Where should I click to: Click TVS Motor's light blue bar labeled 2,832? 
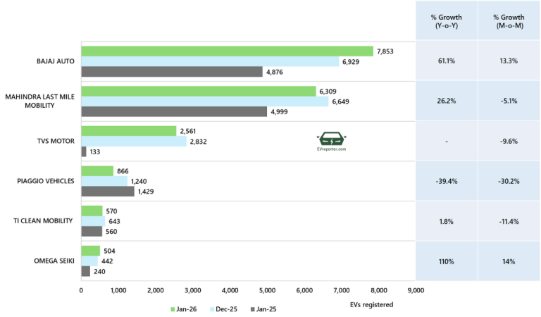pos(134,142)
